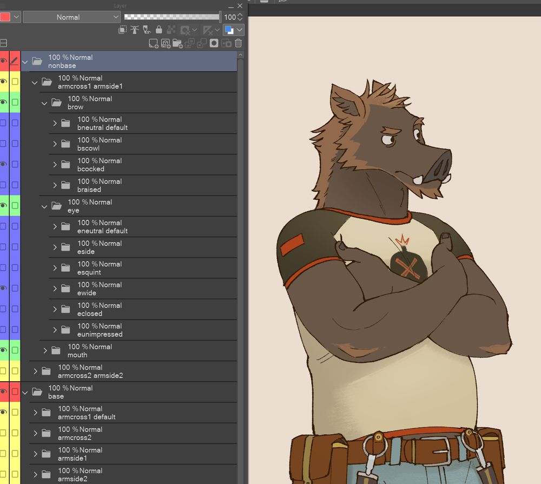This screenshot has width=541, height=484.
Task: Click folder icon of eside layer
Action: 65,247
